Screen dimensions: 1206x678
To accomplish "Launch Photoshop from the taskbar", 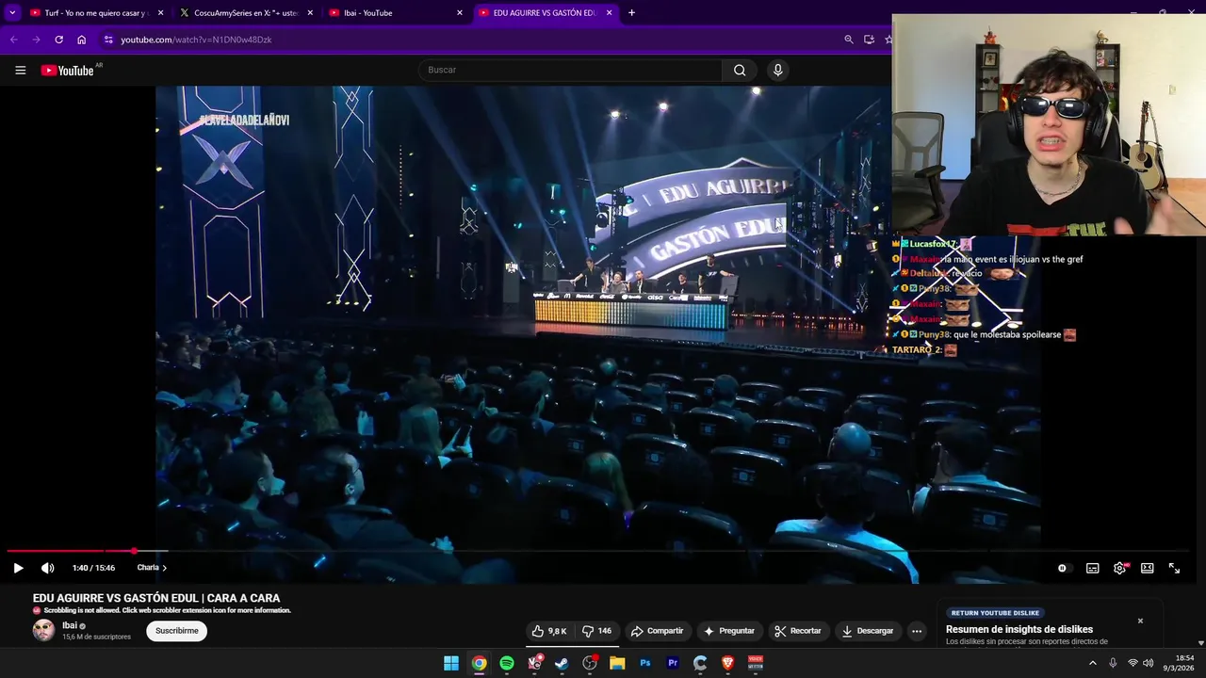I will (x=645, y=663).
